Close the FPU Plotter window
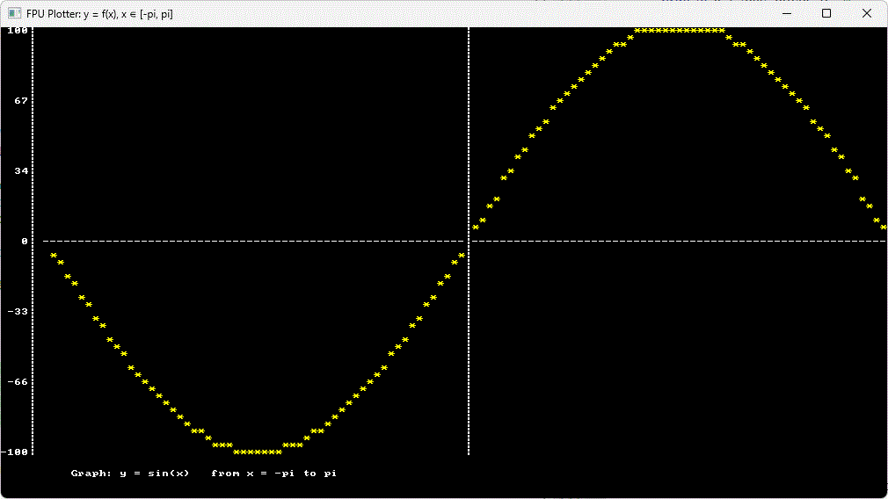Viewport: 888px width, 499px height. tap(867, 13)
